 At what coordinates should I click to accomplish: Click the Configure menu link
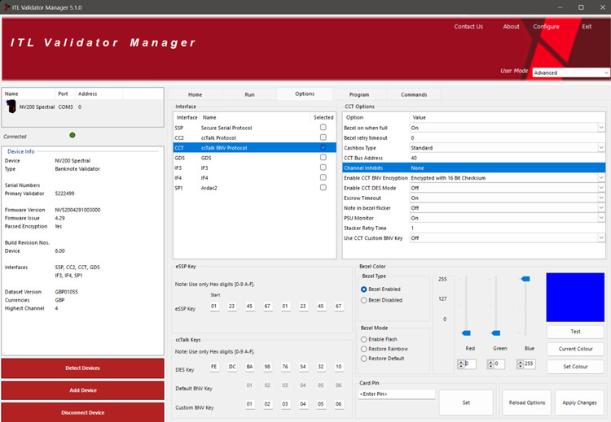tap(546, 27)
